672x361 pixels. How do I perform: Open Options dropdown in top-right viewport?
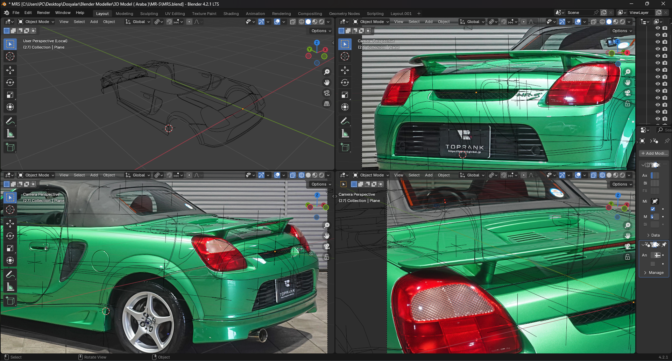622,31
